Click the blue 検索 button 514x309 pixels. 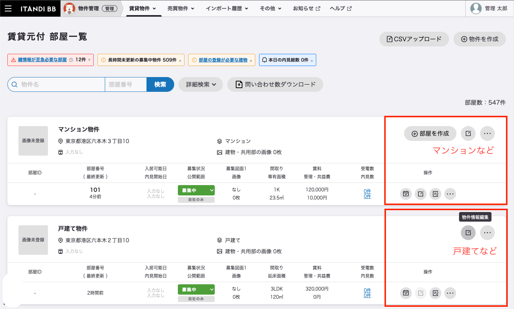(160, 84)
